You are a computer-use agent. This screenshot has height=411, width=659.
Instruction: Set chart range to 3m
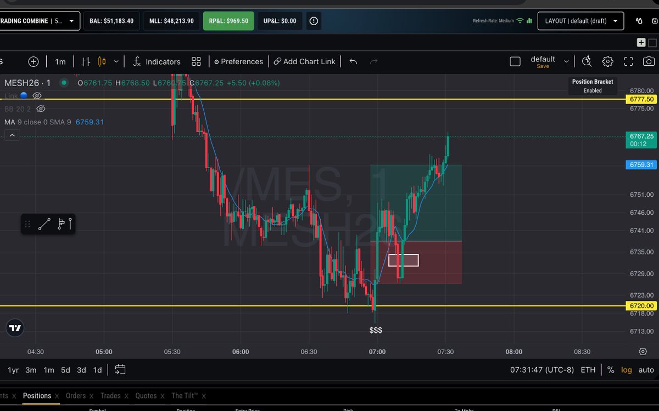(x=31, y=370)
